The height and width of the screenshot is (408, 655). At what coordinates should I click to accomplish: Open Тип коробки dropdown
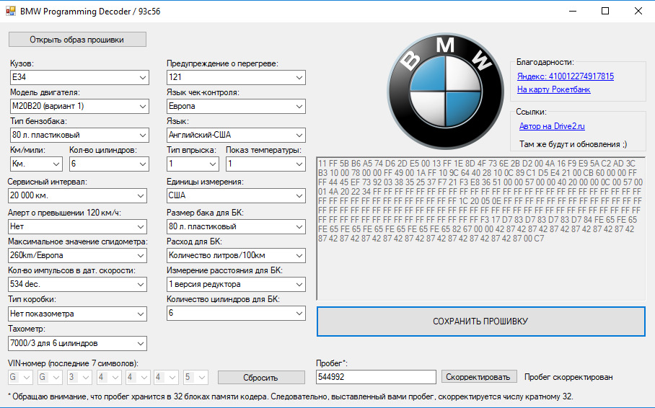(x=77, y=314)
